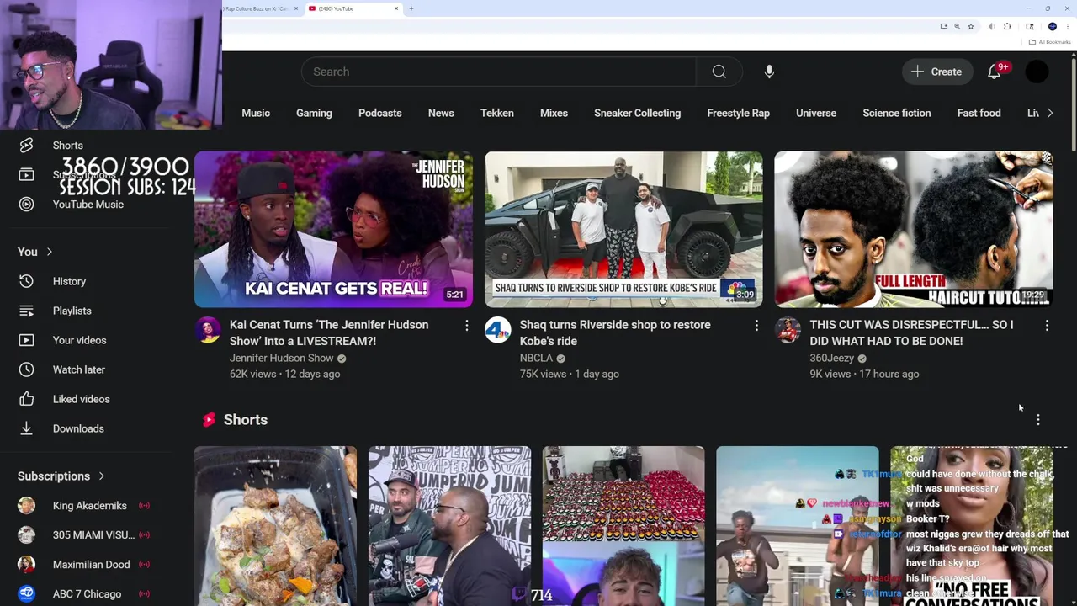Image resolution: width=1077 pixels, height=606 pixels.
Task: Show more category chips with the arrow
Action: 1049,113
